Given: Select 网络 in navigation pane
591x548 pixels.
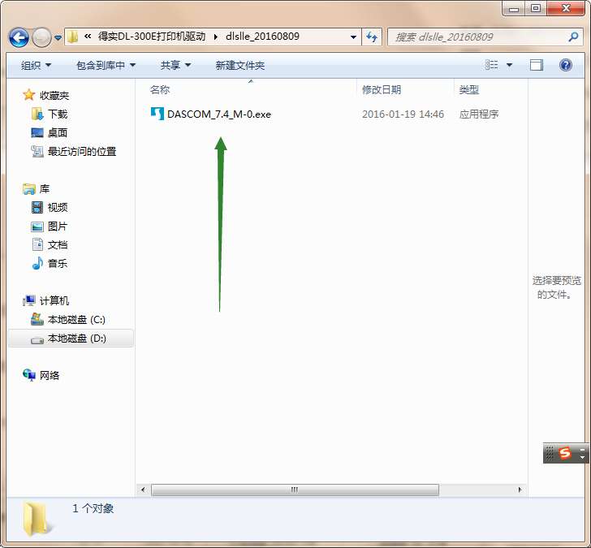Looking at the screenshot, I should click(x=50, y=375).
